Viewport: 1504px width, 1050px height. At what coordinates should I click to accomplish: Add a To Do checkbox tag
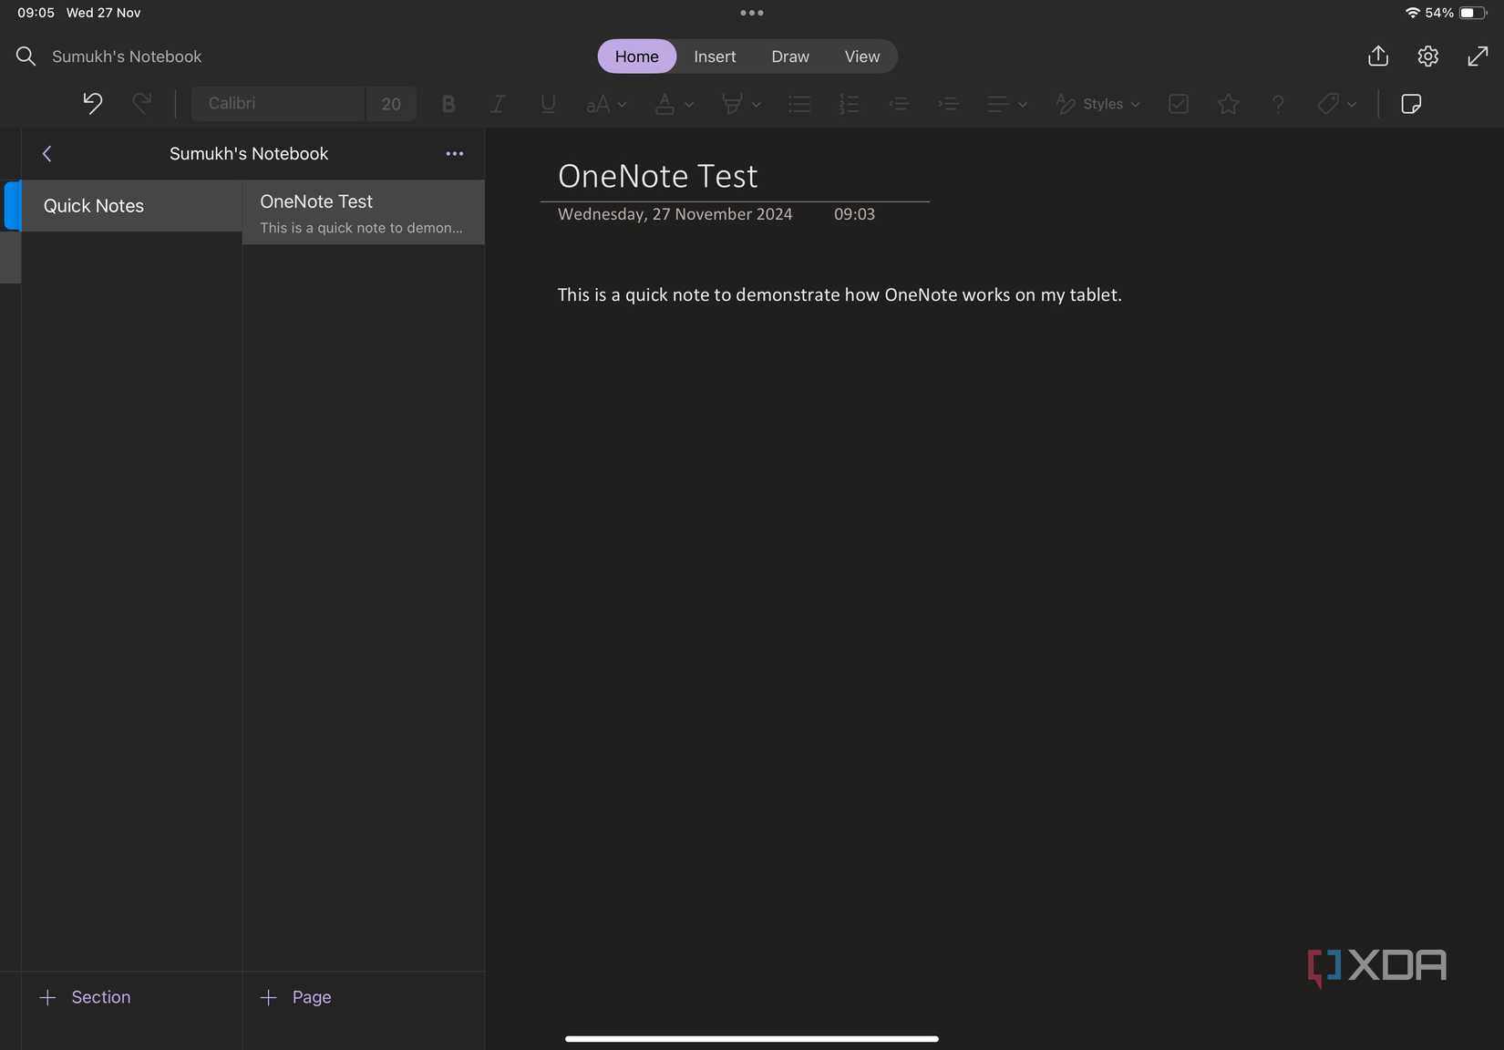coord(1179,104)
